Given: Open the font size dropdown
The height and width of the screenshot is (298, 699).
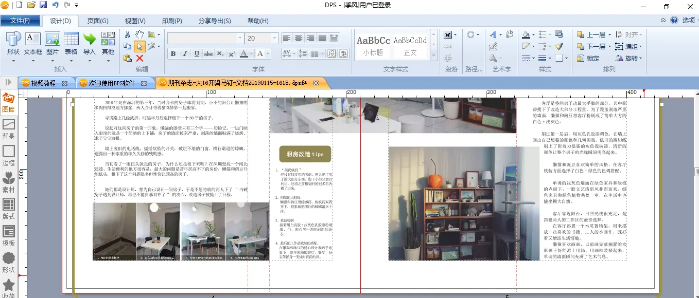Looking at the screenshot, I should [275, 39].
